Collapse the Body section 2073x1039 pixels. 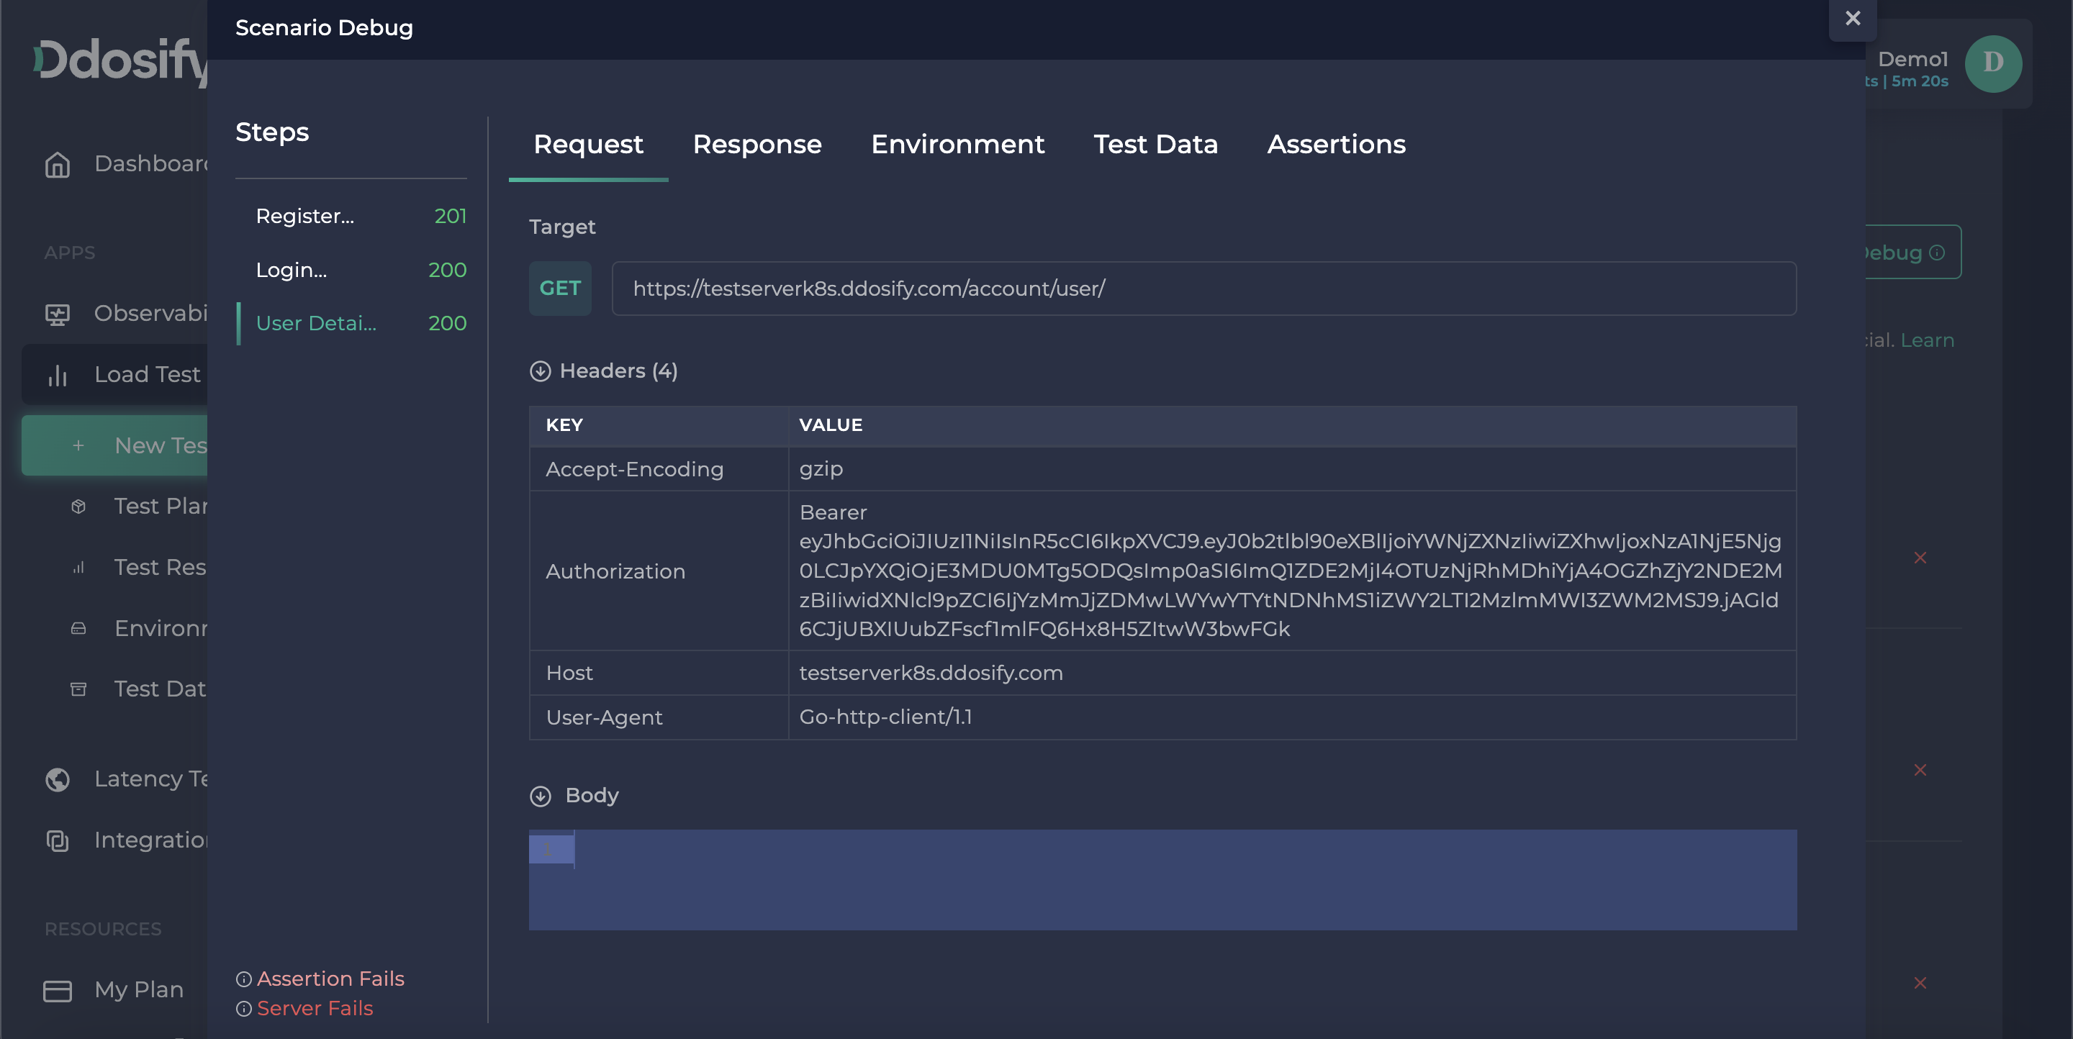click(541, 796)
